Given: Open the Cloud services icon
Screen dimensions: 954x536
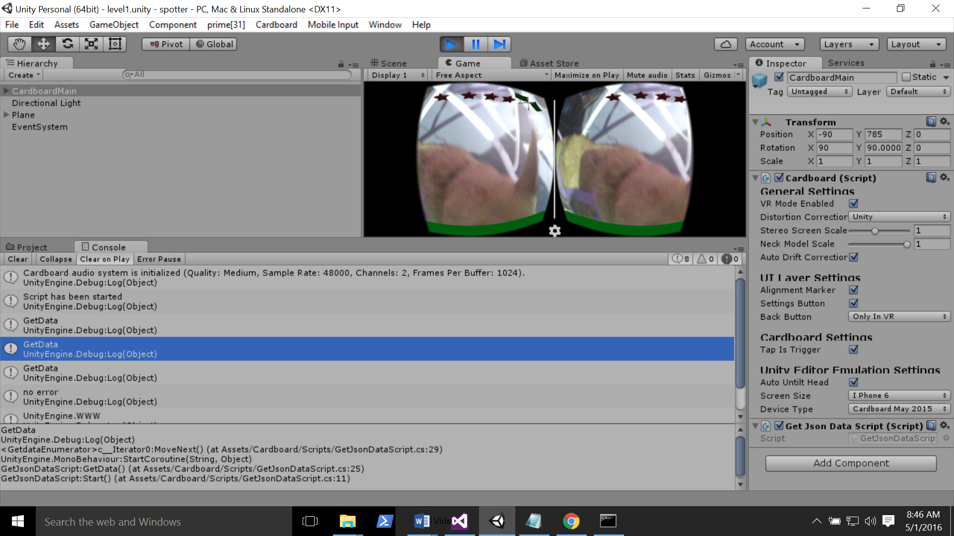Looking at the screenshot, I should (725, 44).
